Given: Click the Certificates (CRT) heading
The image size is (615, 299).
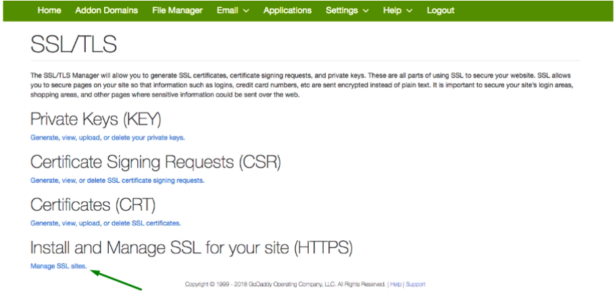Looking at the screenshot, I should (93, 205).
